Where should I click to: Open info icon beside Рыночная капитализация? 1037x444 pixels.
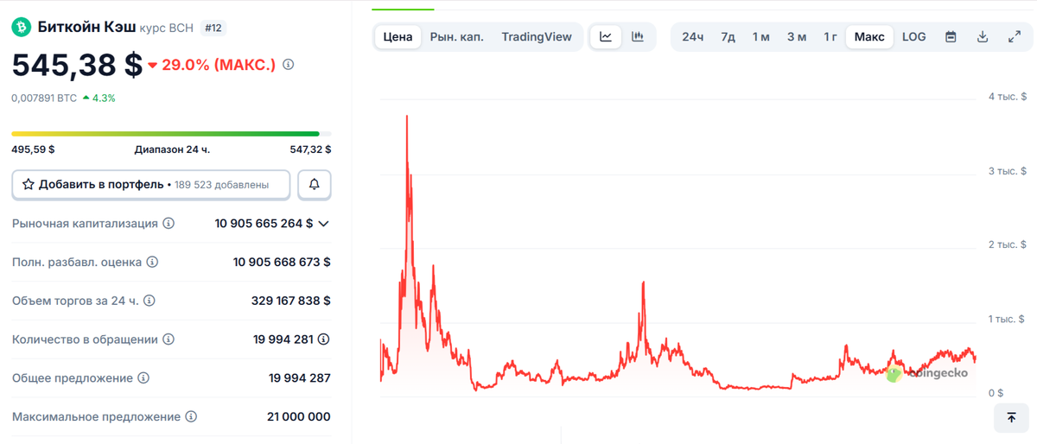click(169, 223)
